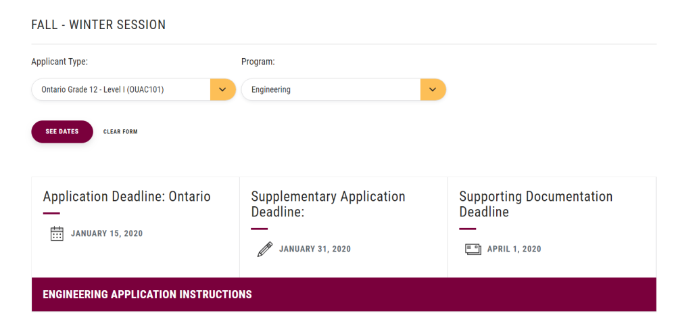The height and width of the screenshot is (324, 676).
Task: Click the documents icon beside April 1, 2020
Action: [x=473, y=249]
